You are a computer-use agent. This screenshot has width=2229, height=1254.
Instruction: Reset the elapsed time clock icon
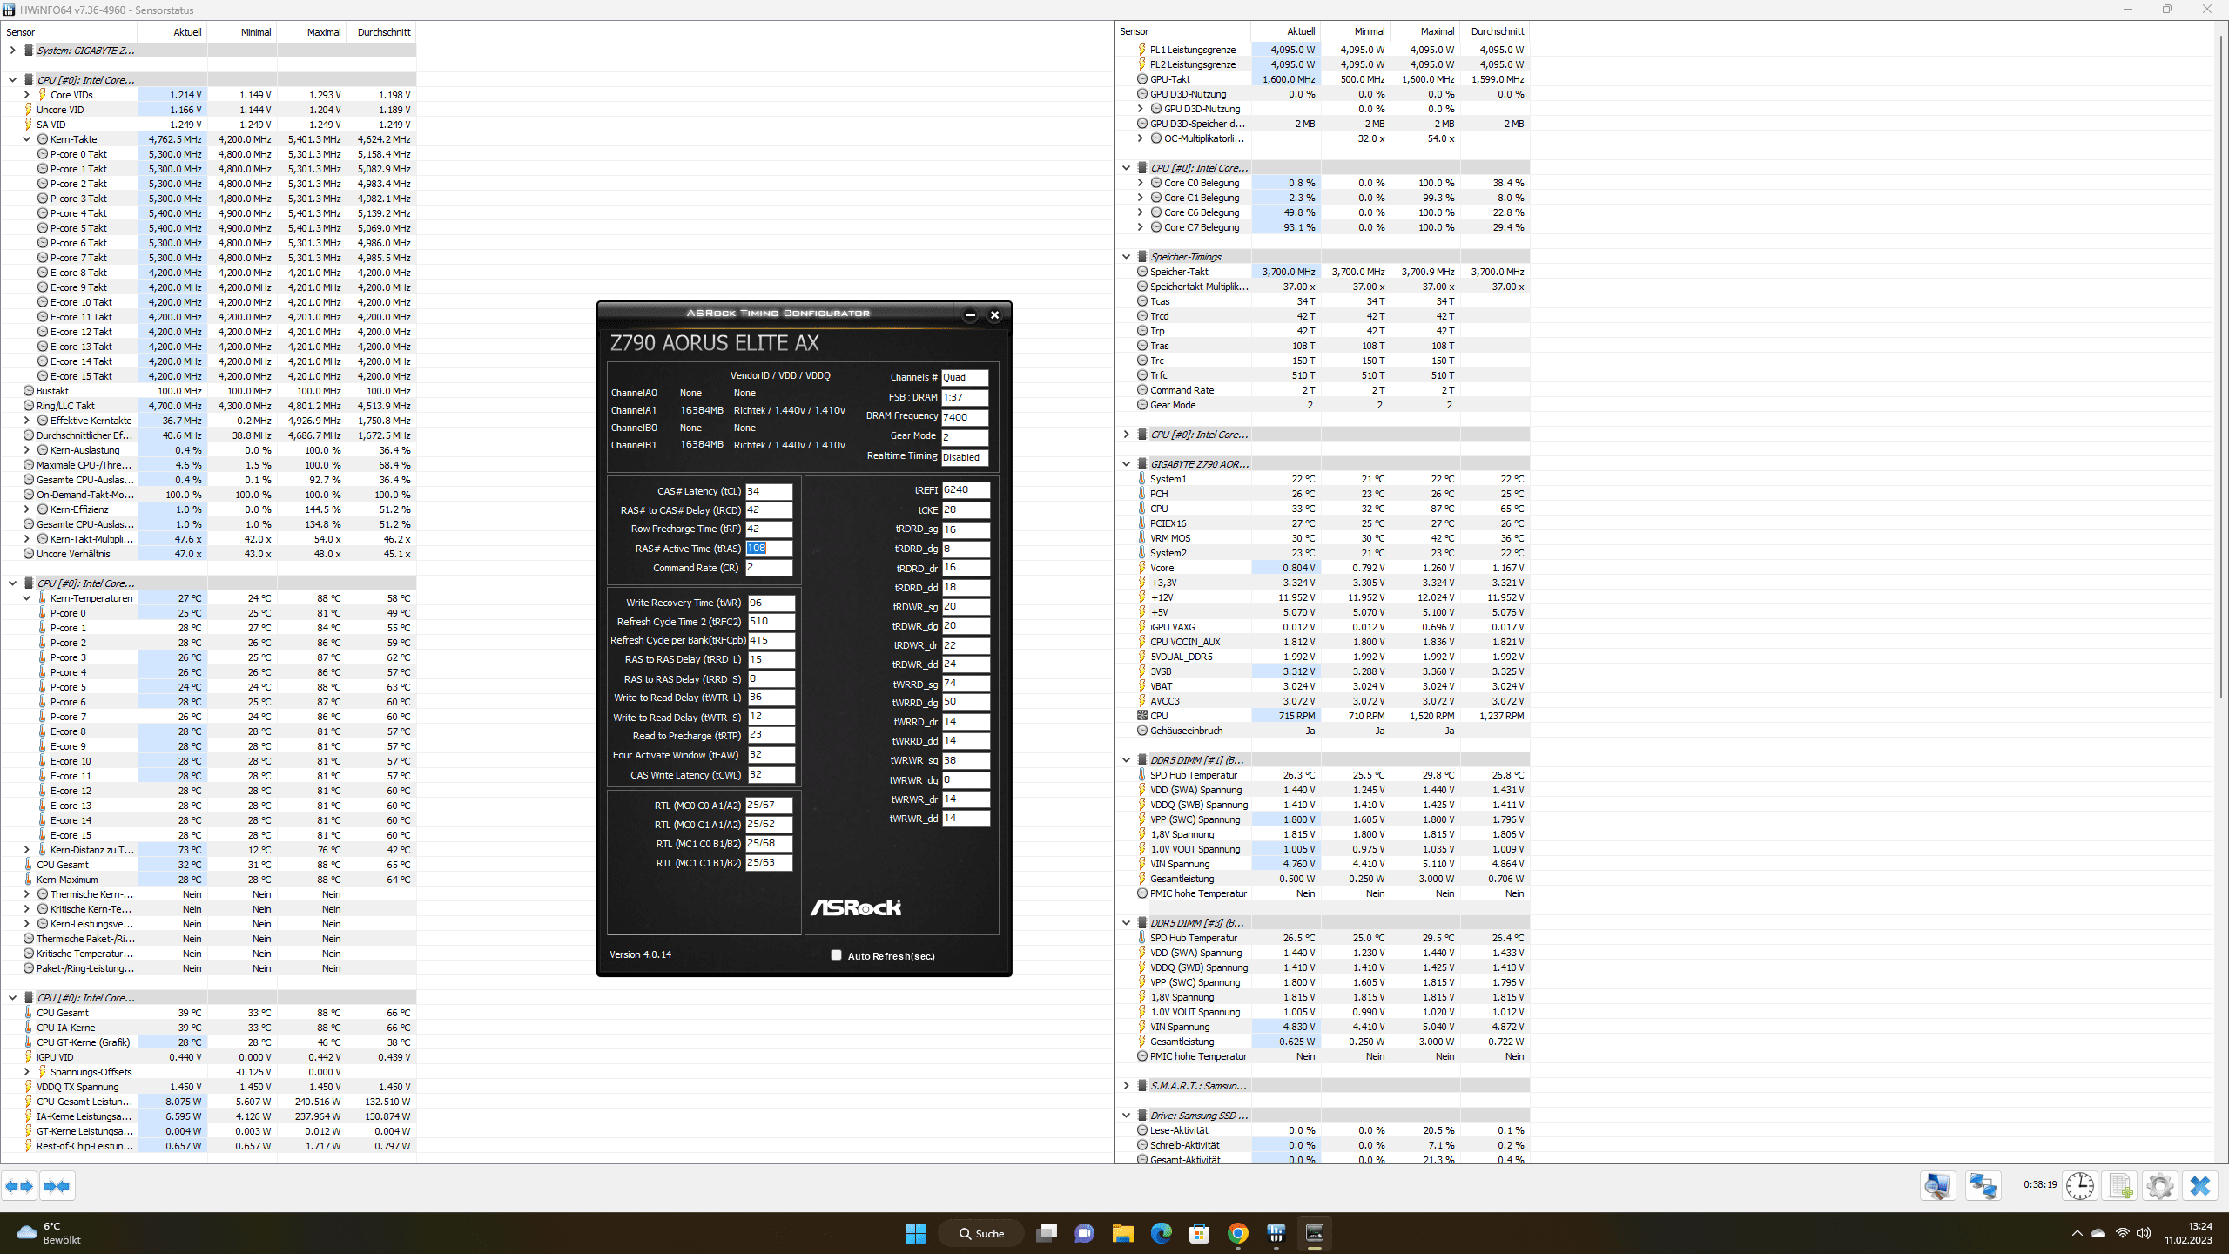pos(2080,1186)
